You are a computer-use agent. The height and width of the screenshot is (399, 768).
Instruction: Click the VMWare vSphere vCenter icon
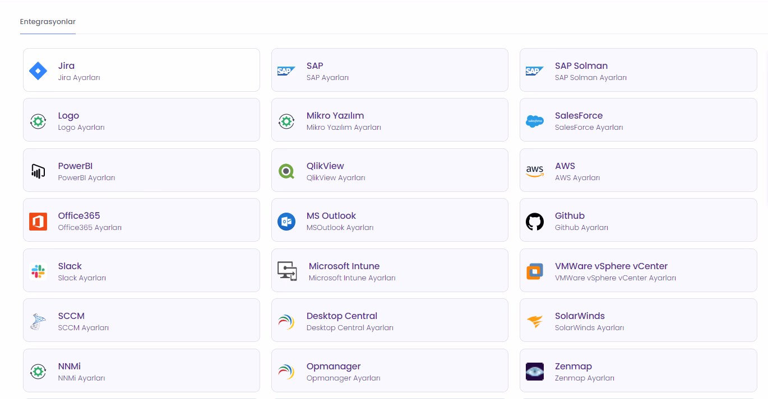coord(535,271)
